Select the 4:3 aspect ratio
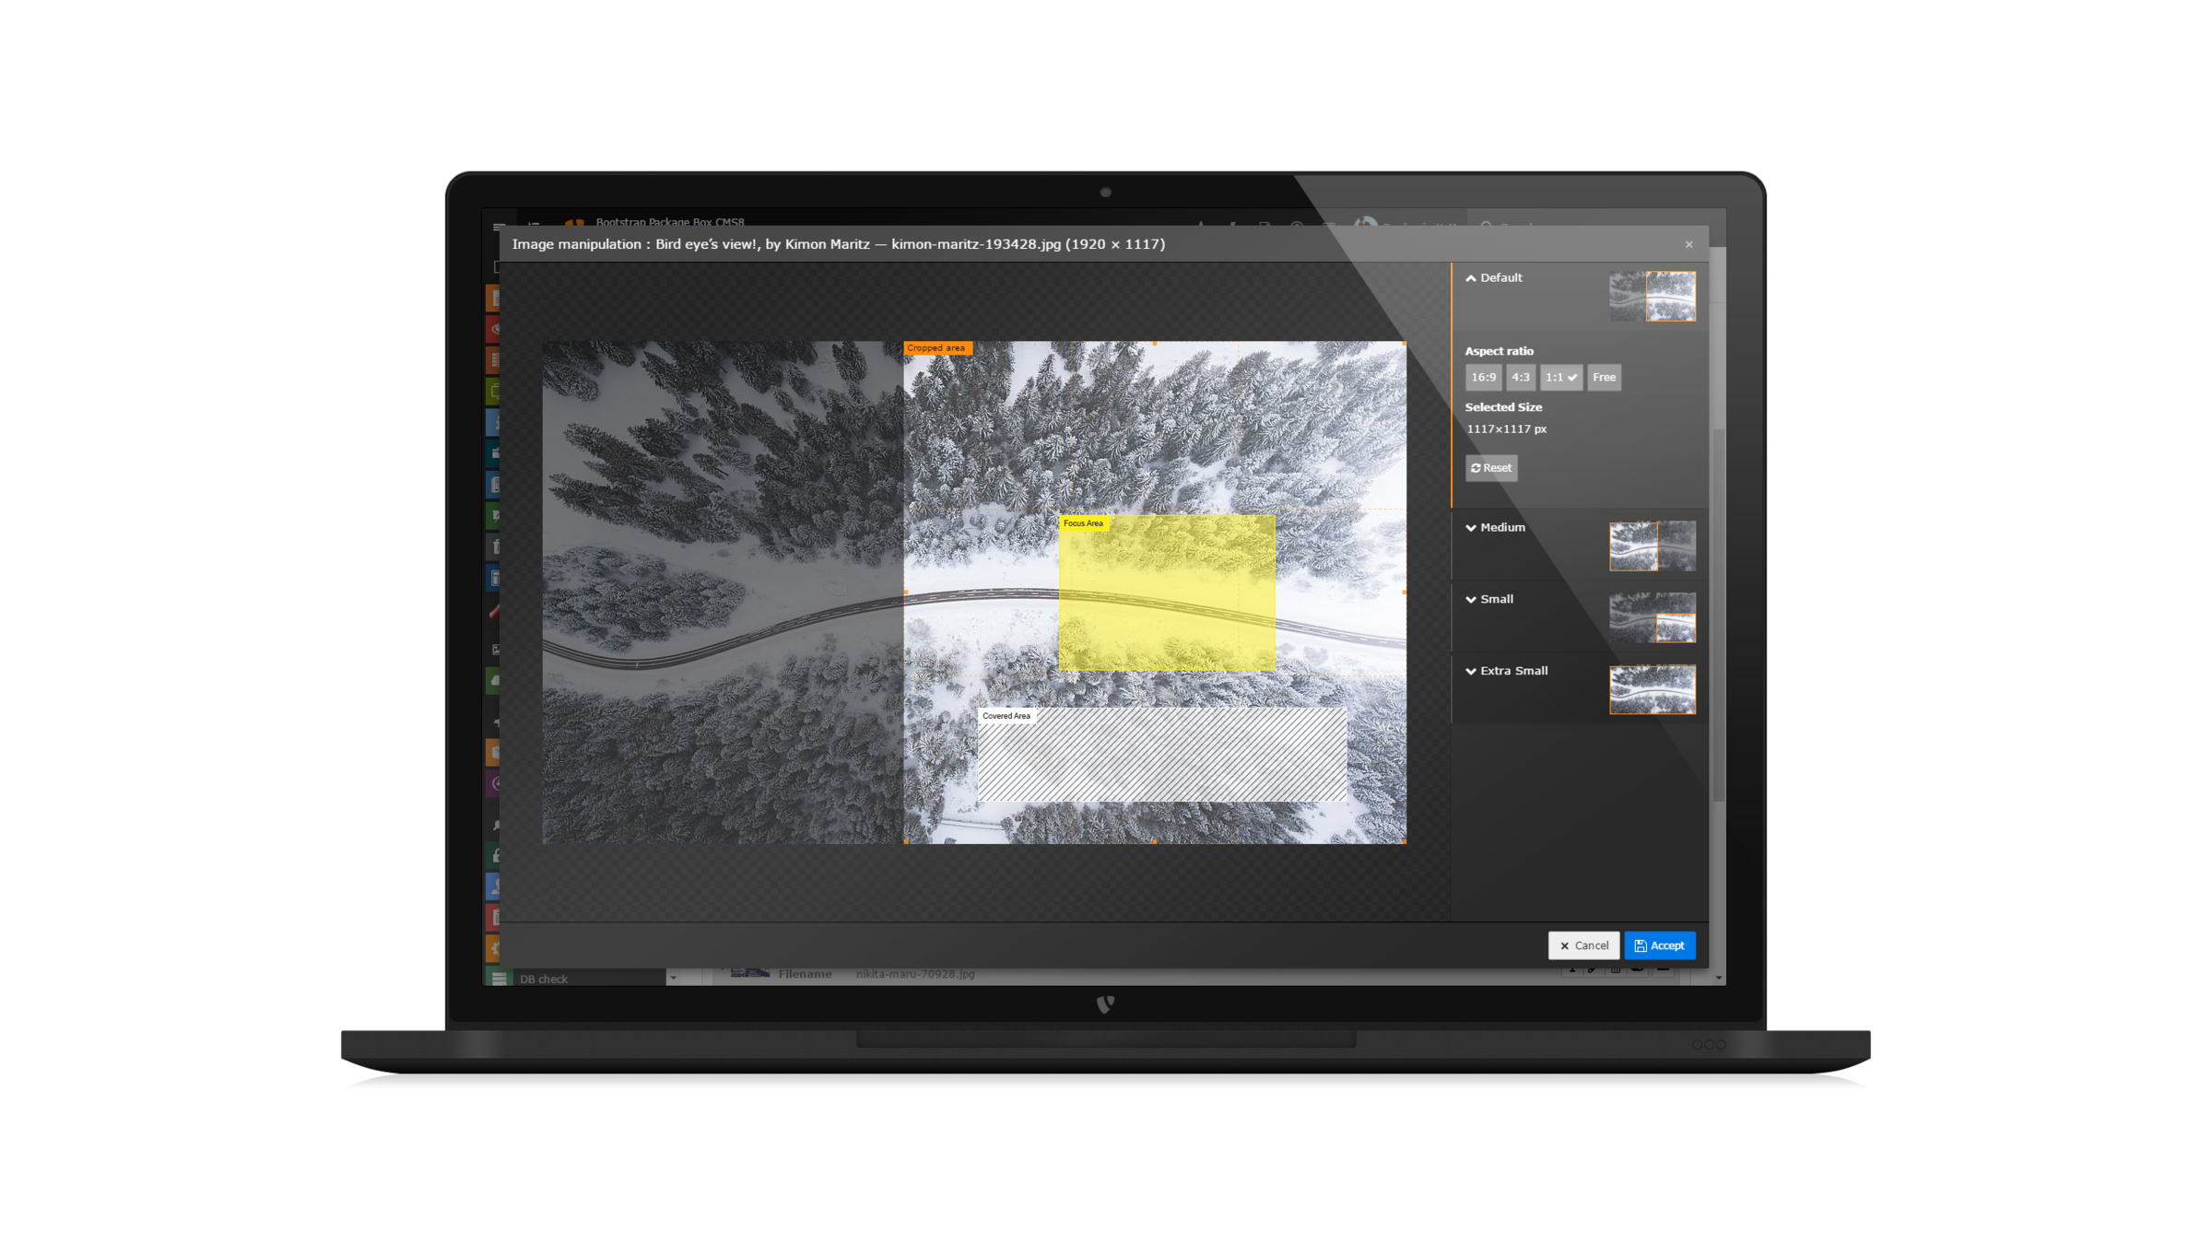This screenshot has height=1244, width=2212. point(1520,377)
